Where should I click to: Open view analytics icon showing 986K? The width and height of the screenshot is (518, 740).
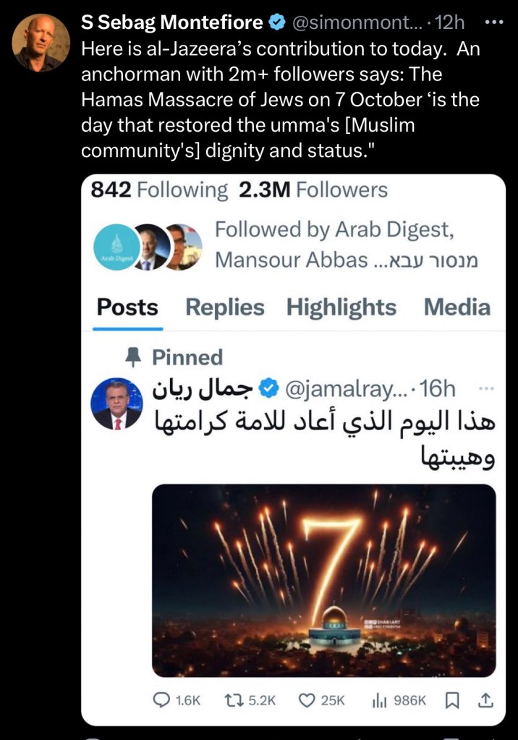coord(378,699)
